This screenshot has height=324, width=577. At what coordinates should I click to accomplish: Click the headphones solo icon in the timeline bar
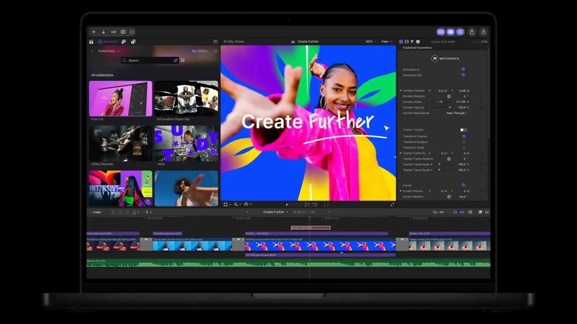point(455,212)
